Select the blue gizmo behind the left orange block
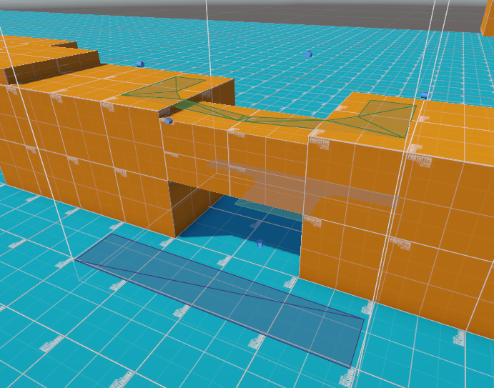This screenshot has width=494, height=388. point(139,64)
